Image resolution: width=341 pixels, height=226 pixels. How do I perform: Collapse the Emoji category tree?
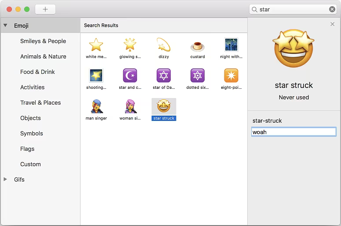tap(5, 26)
